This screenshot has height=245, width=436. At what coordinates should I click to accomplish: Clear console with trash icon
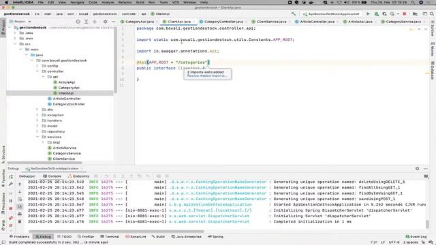point(20,222)
